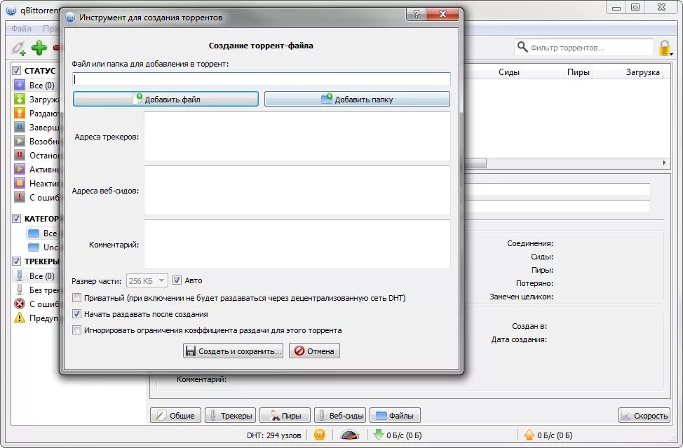
Task: Switch to the Пиры tab
Action: (285, 415)
